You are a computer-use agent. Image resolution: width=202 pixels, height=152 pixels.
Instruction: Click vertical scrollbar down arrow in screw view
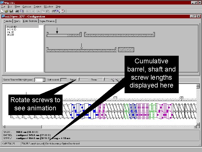pyautogui.click(x=198, y=124)
